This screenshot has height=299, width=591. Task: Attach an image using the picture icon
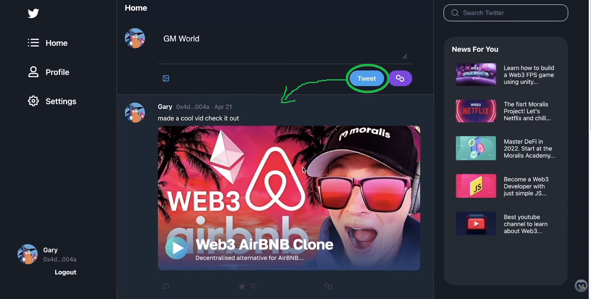click(x=166, y=78)
